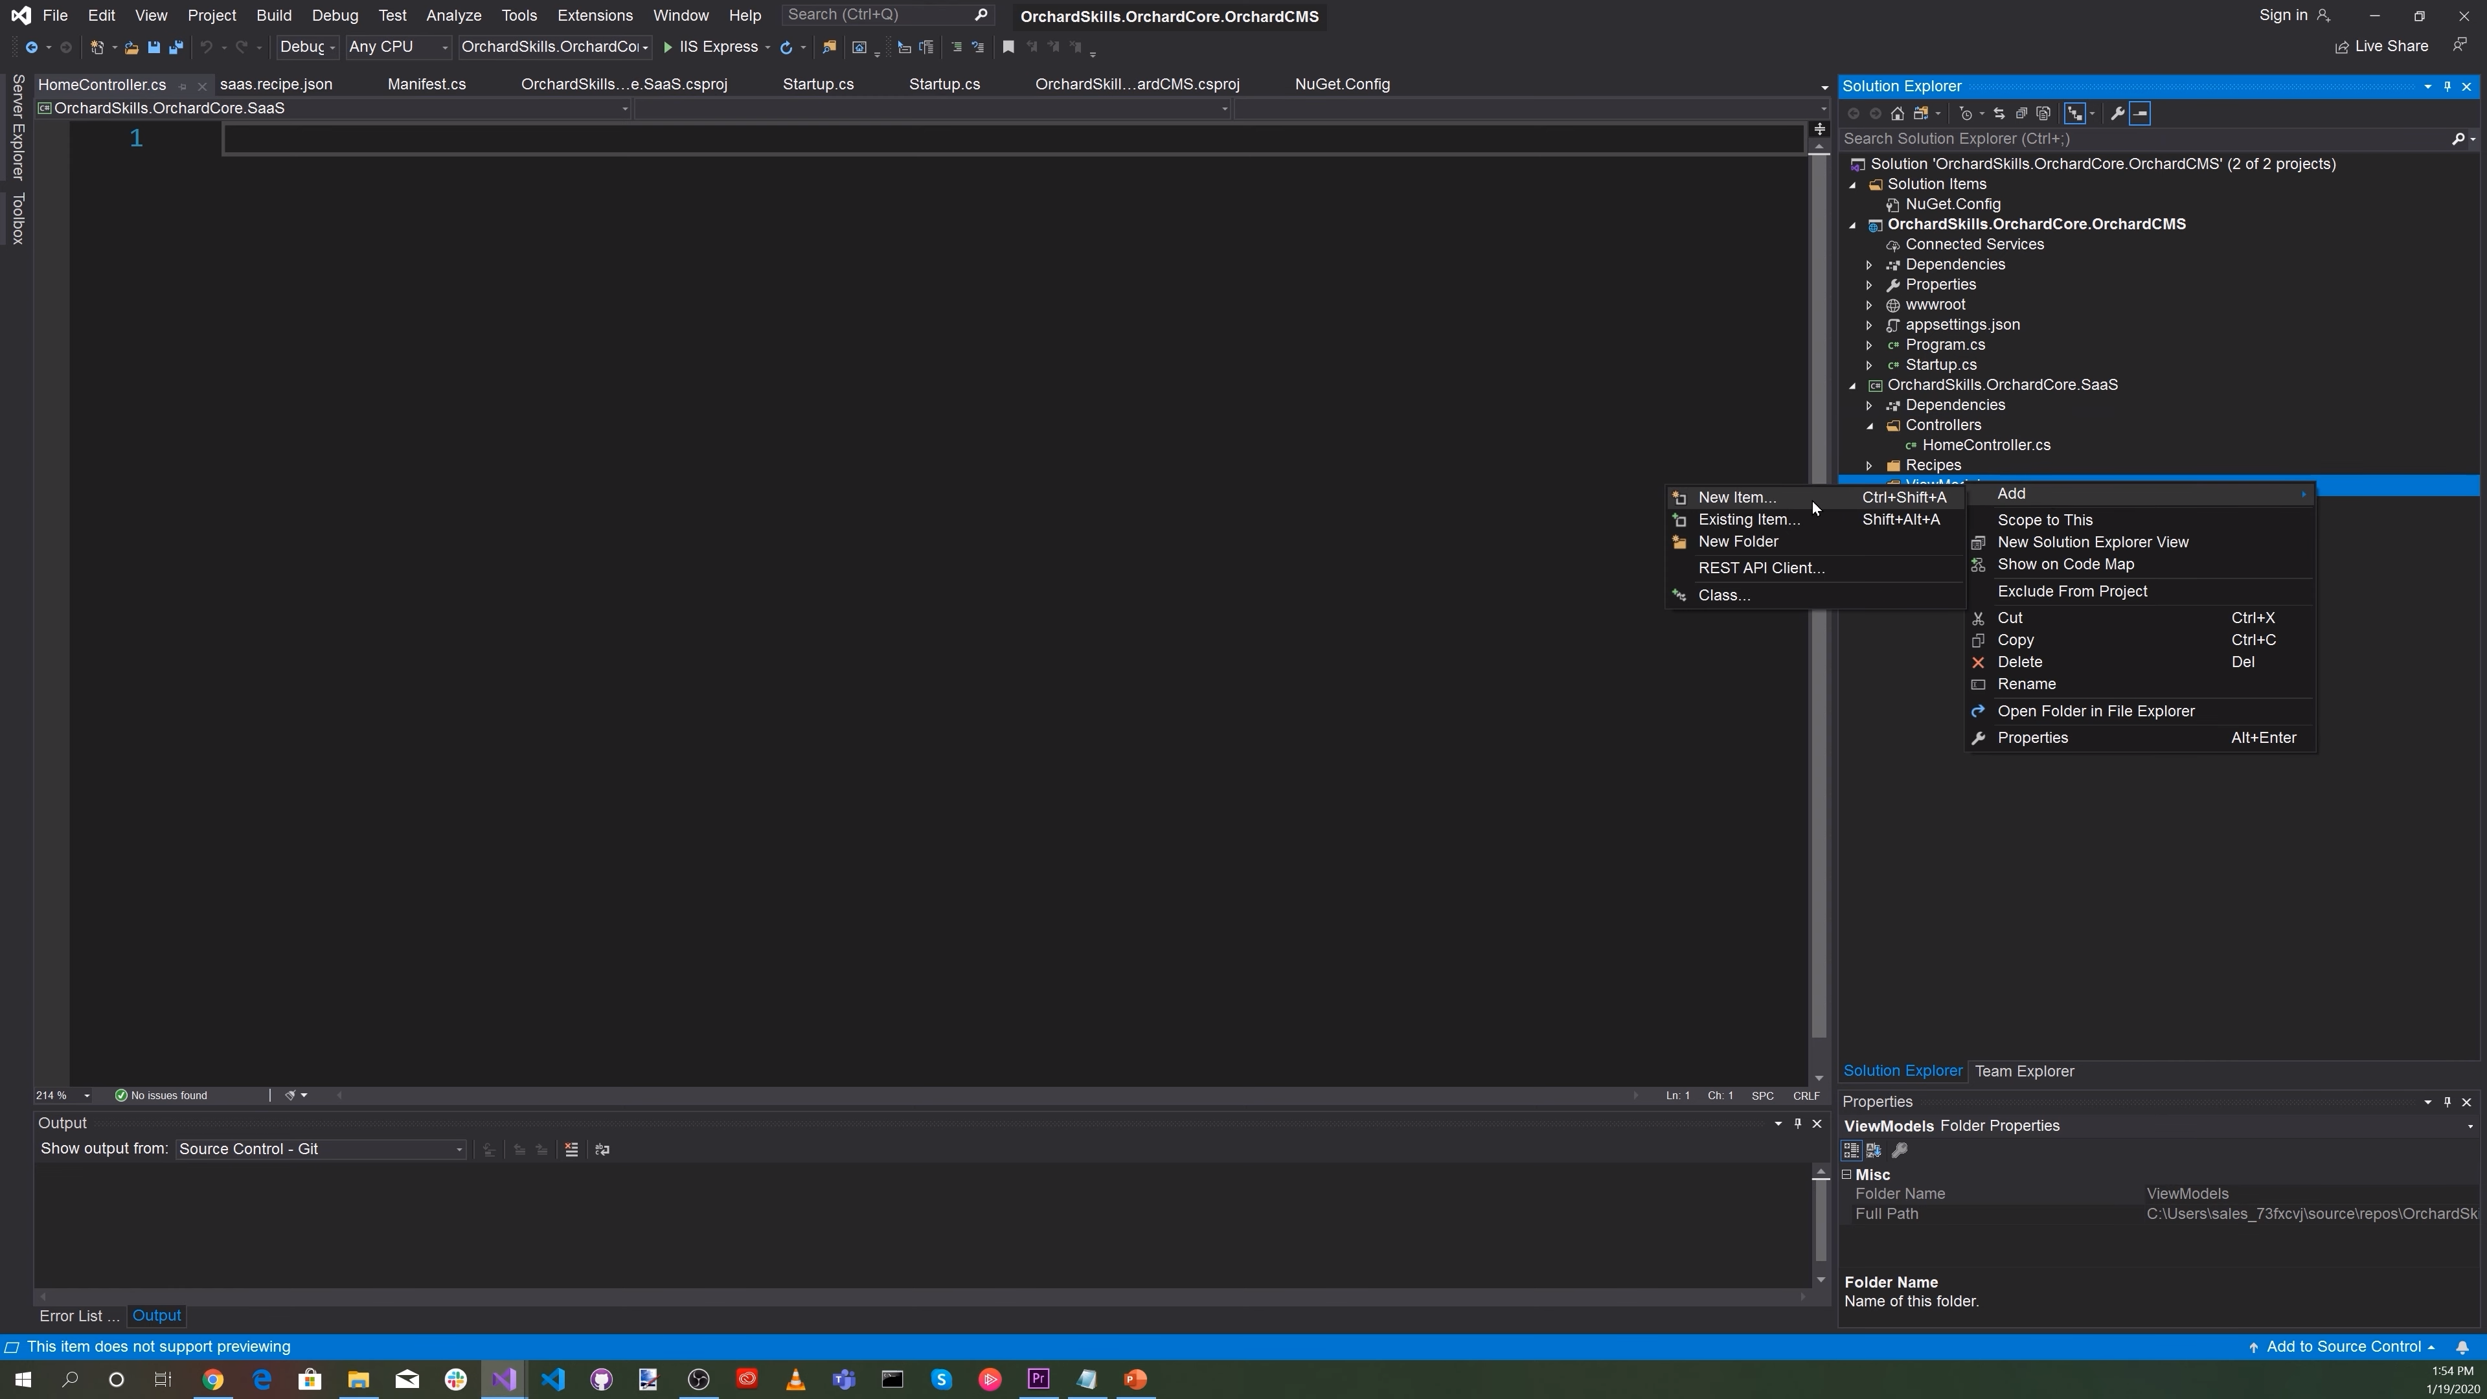Click the New Project toolbar icon
2487x1399 pixels.
[97, 47]
